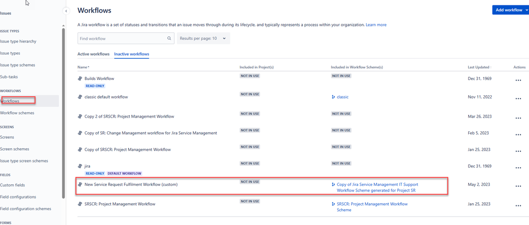
Task: Go to Field configurations
Action: pyautogui.click(x=18, y=197)
